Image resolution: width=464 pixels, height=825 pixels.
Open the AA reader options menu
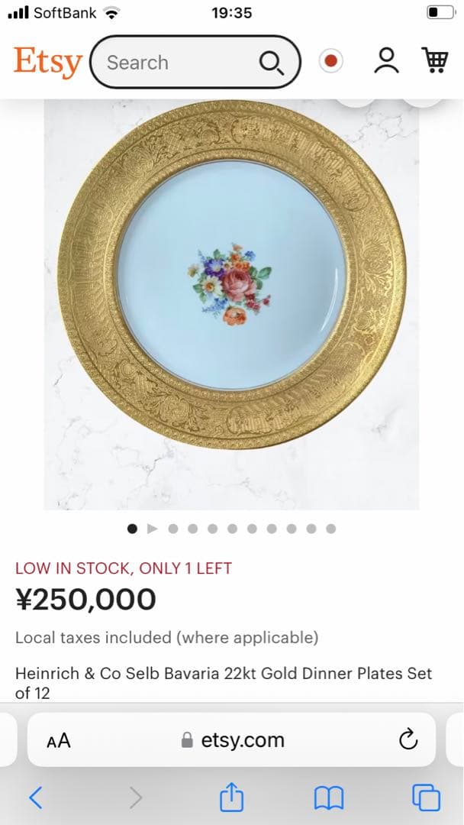pos(59,740)
